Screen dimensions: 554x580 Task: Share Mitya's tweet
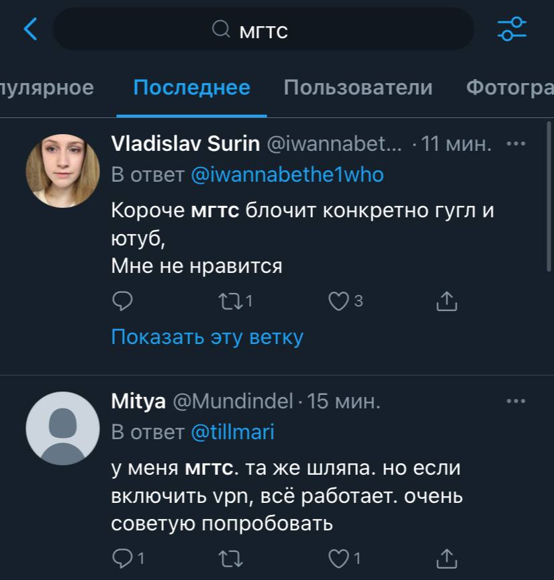[x=447, y=557]
